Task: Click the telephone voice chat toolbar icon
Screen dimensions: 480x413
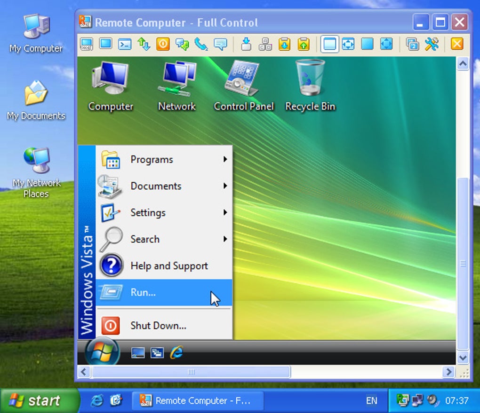Action: 201,44
